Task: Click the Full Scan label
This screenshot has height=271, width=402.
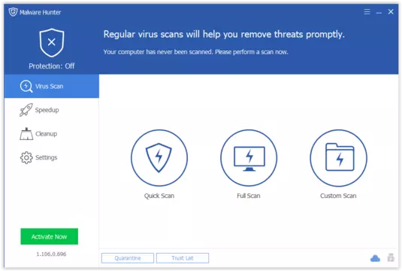Action: [249, 196]
